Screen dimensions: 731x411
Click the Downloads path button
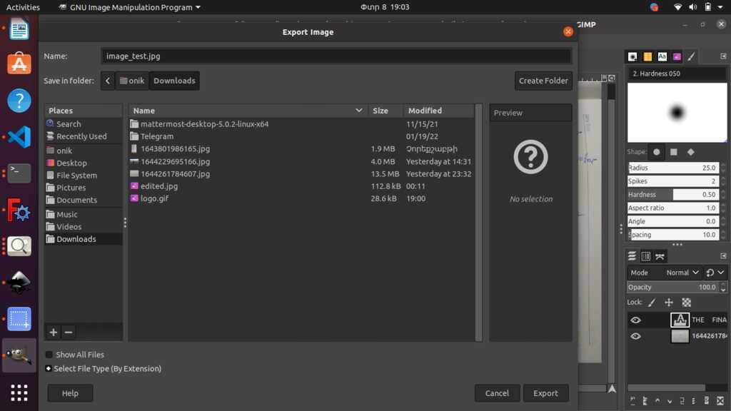click(x=174, y=81)
